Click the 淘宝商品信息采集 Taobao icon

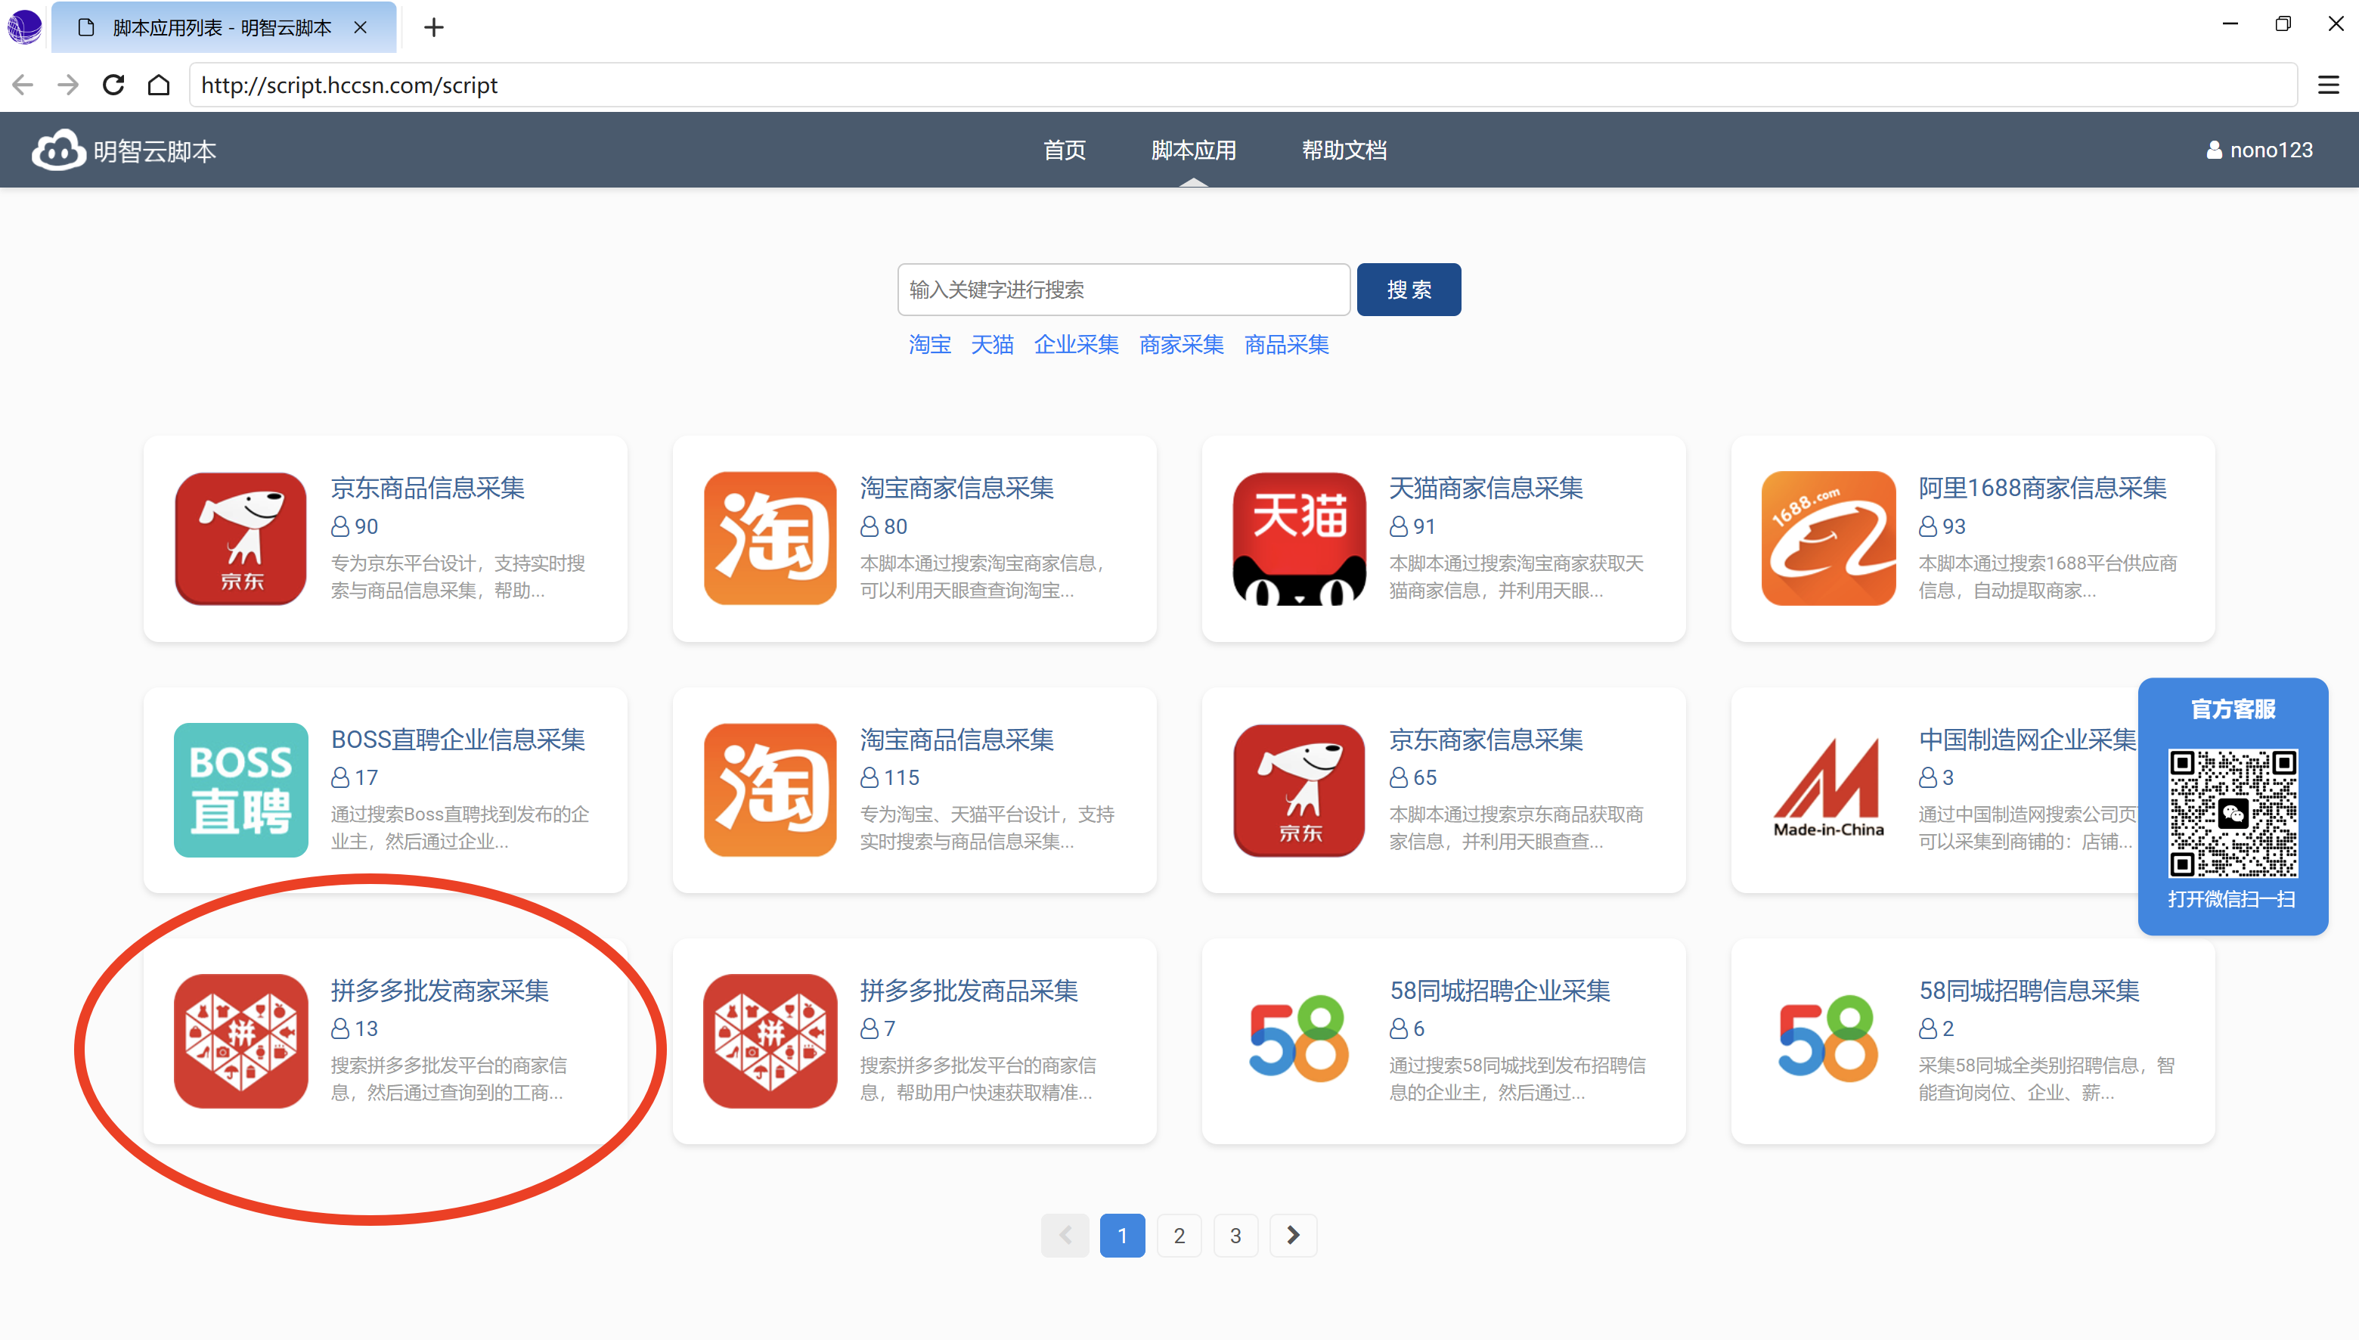pyautogui.click(x=770, y=789)
